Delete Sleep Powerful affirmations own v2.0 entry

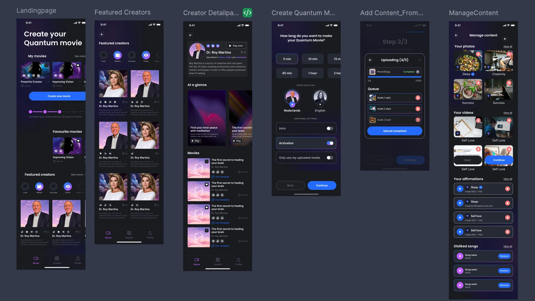pyautogui.click(x=507, y=203)
